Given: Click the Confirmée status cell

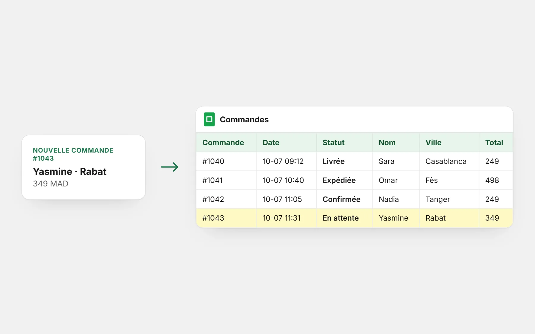Looking at the screenshot, I should click(344, 199).
